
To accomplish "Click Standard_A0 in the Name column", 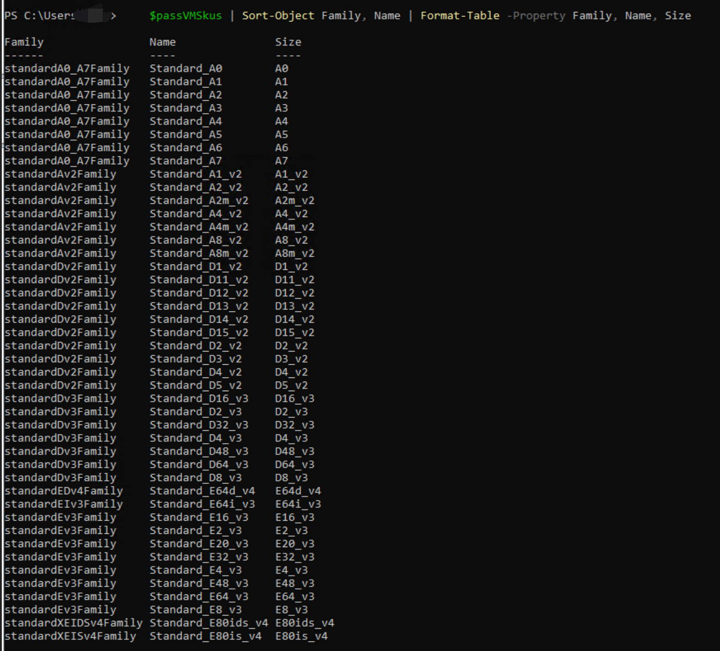I will 186,69.
